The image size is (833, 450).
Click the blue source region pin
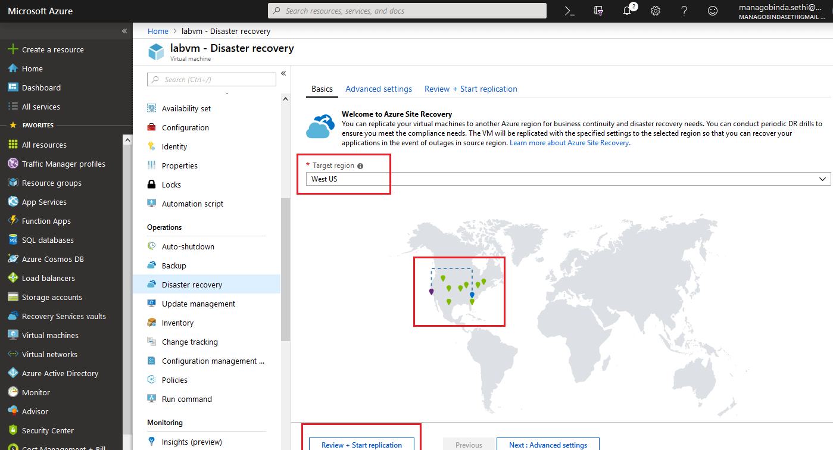pos(472,295)
